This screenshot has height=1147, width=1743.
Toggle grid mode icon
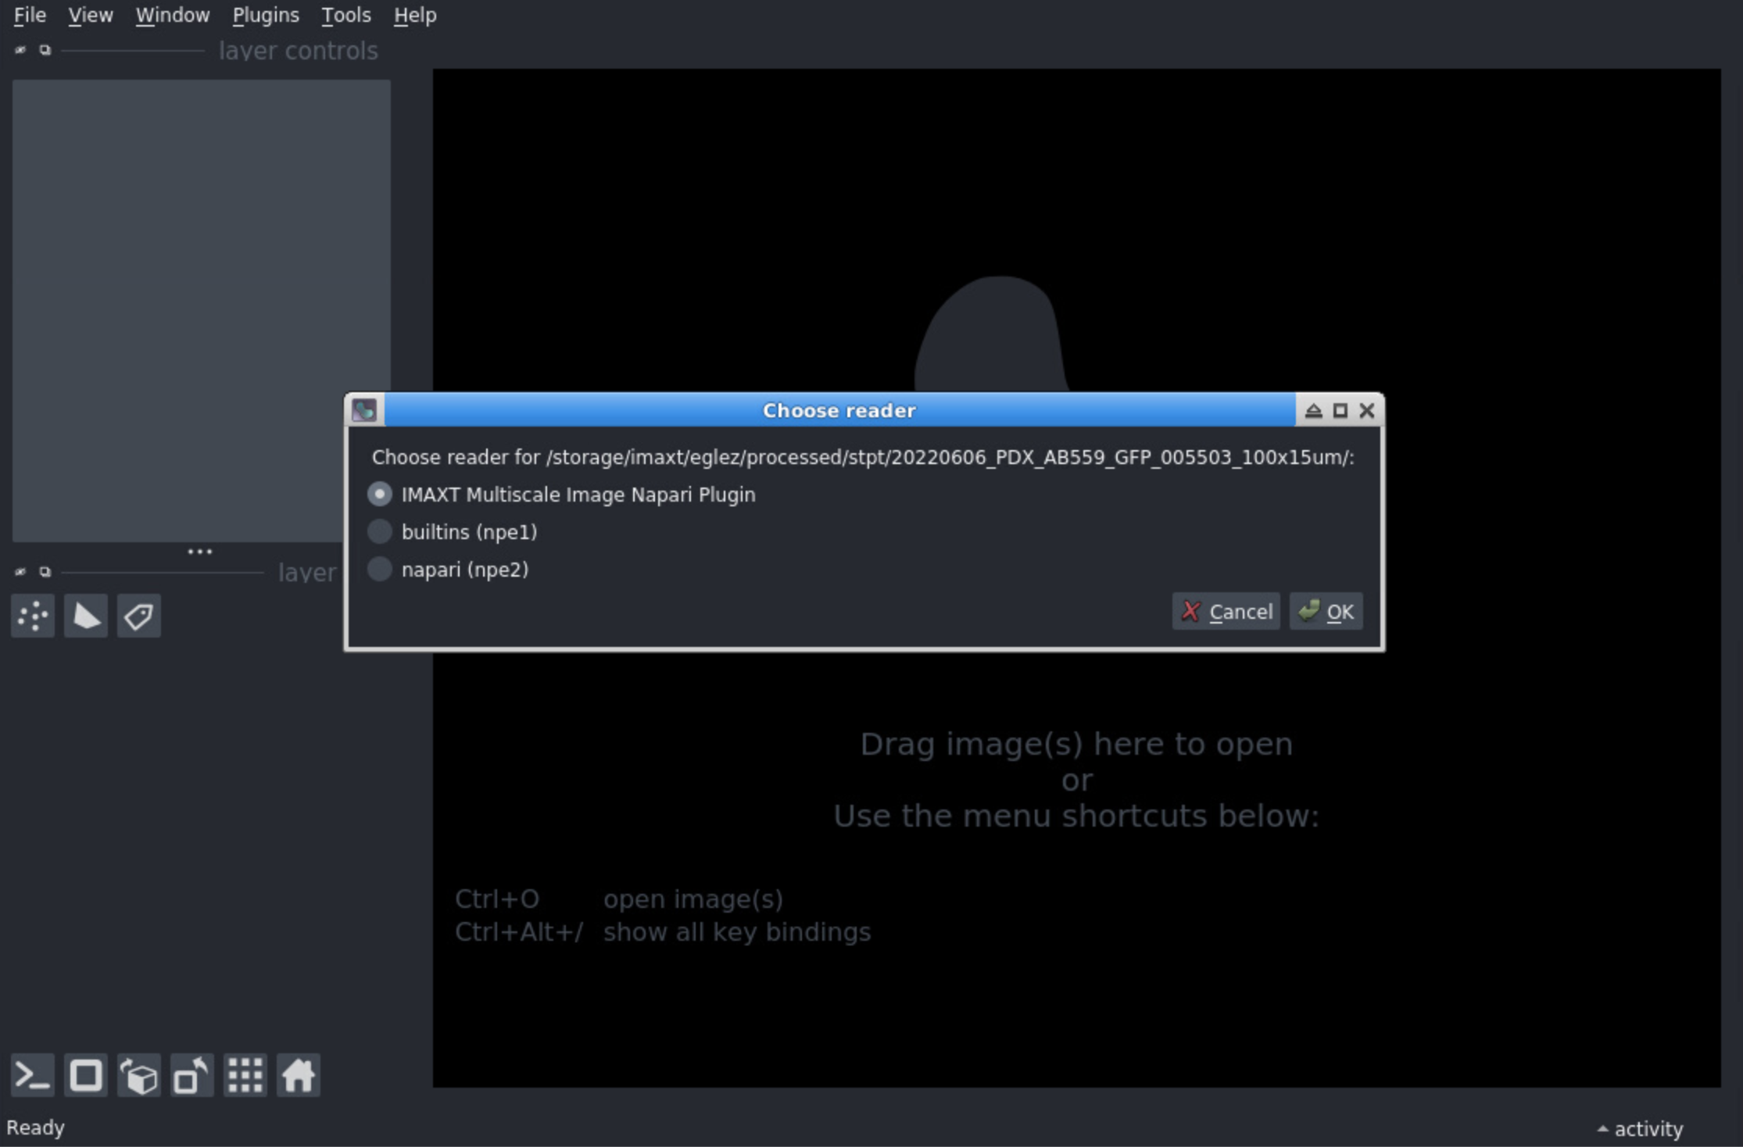point(245,1075)
